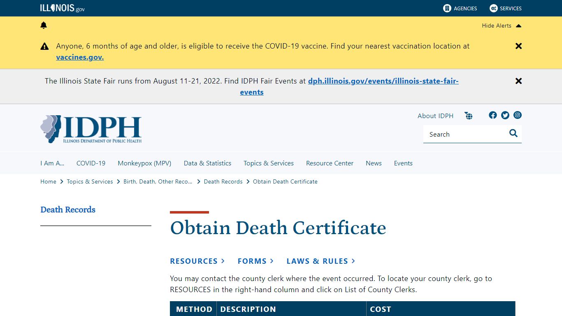Click the alerts bell icon
The height and width of the screenshot is (316, 562).
point(44,26)
